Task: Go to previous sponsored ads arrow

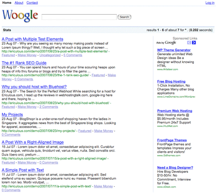Action: coord(189,43)
